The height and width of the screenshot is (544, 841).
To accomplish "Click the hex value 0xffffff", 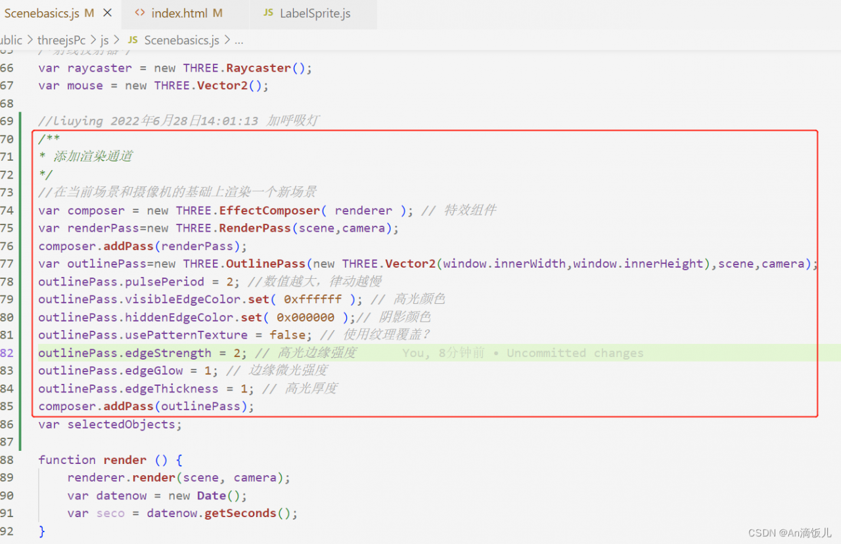I will (x=313, y=299).
